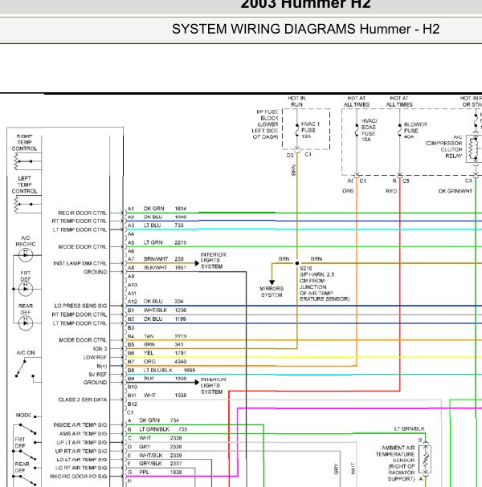Click the 'IGN 3' pin label
This screenshot has height=487, width=482.
tap(100, 348)
